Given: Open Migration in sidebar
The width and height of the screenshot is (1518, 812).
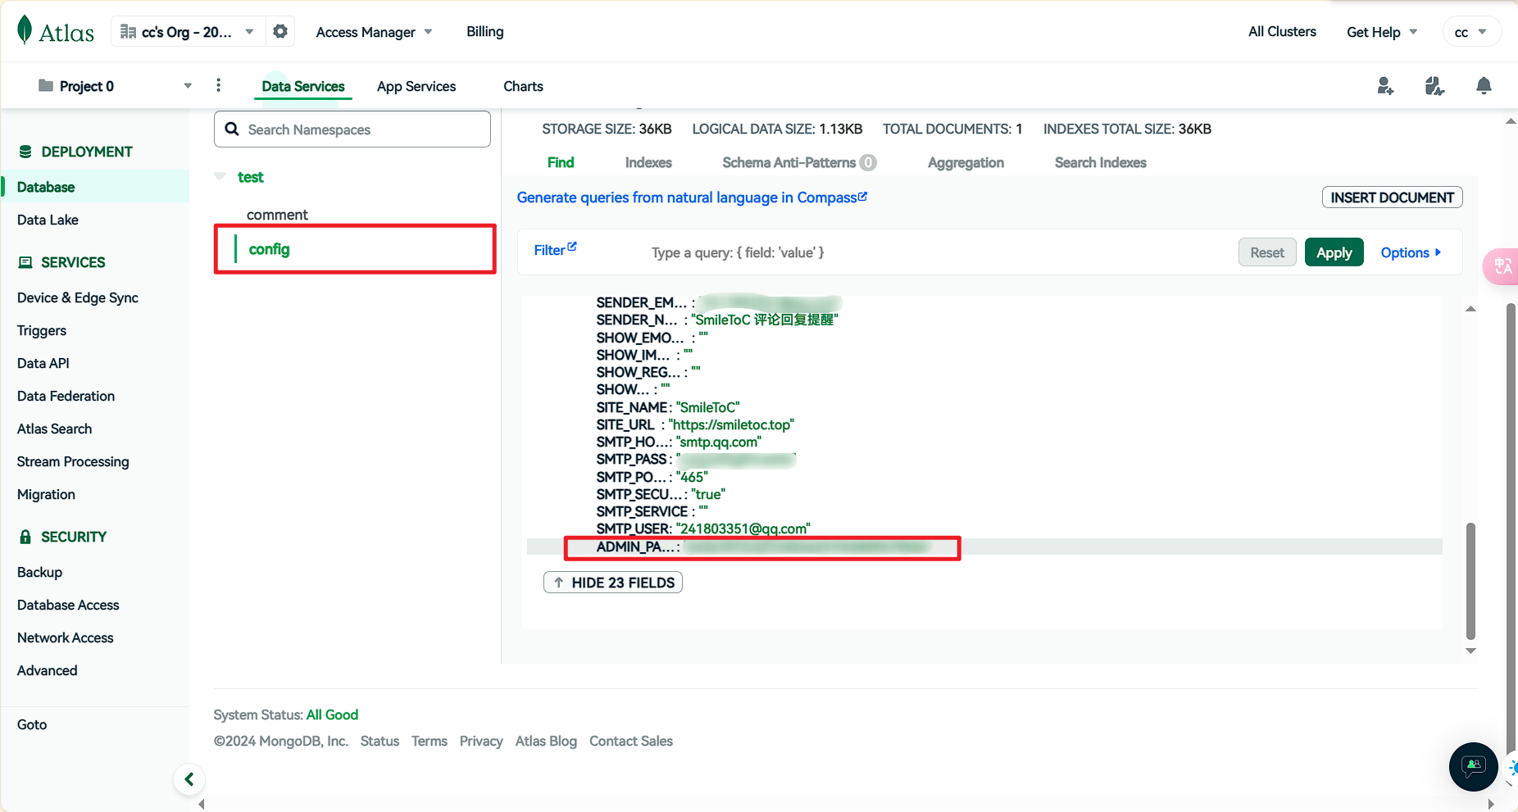Looking at the screenshot, I should coord(46,494).
